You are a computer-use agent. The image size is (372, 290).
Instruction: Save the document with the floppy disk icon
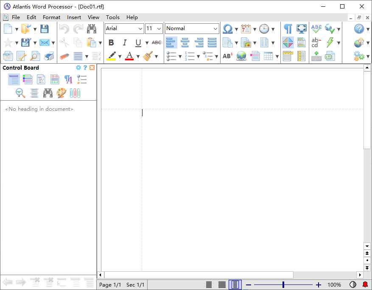pyautogui.click(x=45, y=28)
